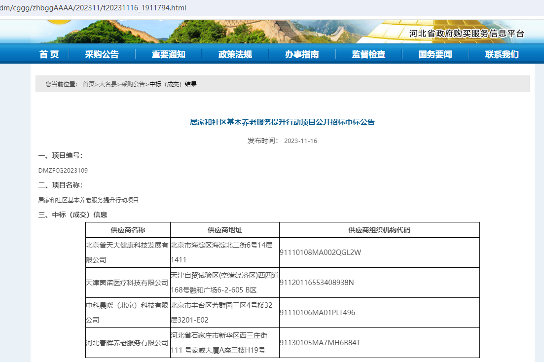Viewport: 544px width, 362px height.
Task: Open 办事指南 menu item
Action: [302, 54]
